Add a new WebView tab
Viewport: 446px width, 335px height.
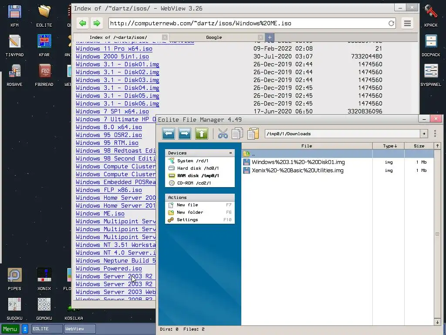[x=270, y=38]
